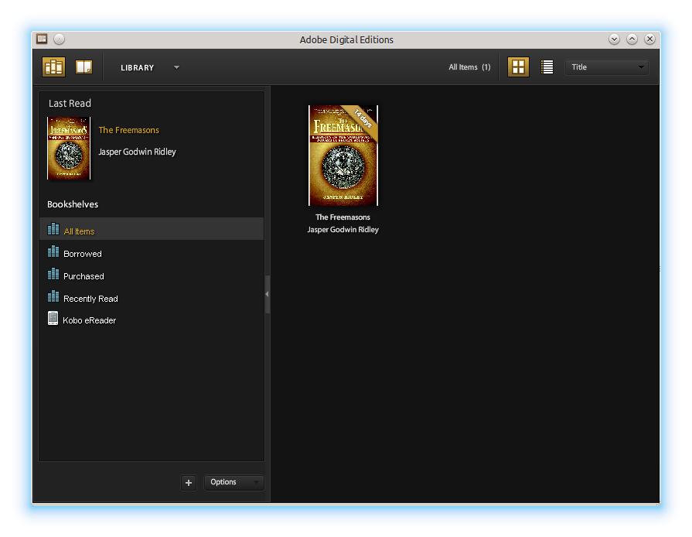Click the Recently Read bookshelf icon
This screenshot has width=692, height=537.
tap(53, 297)
